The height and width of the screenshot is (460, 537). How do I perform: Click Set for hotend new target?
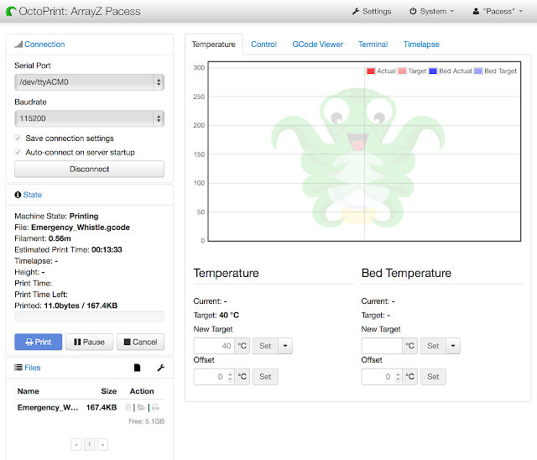point(265,346)
